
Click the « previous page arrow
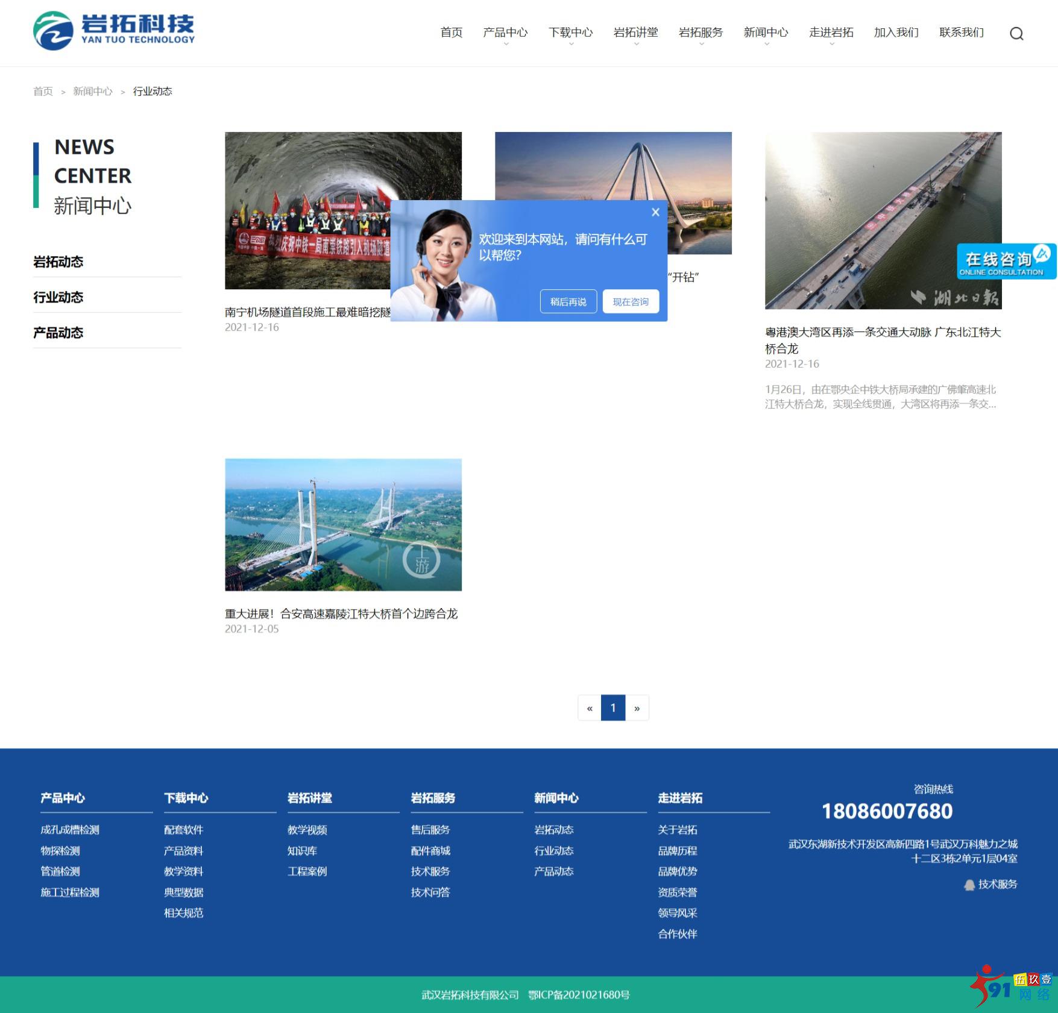coord(590,708)
